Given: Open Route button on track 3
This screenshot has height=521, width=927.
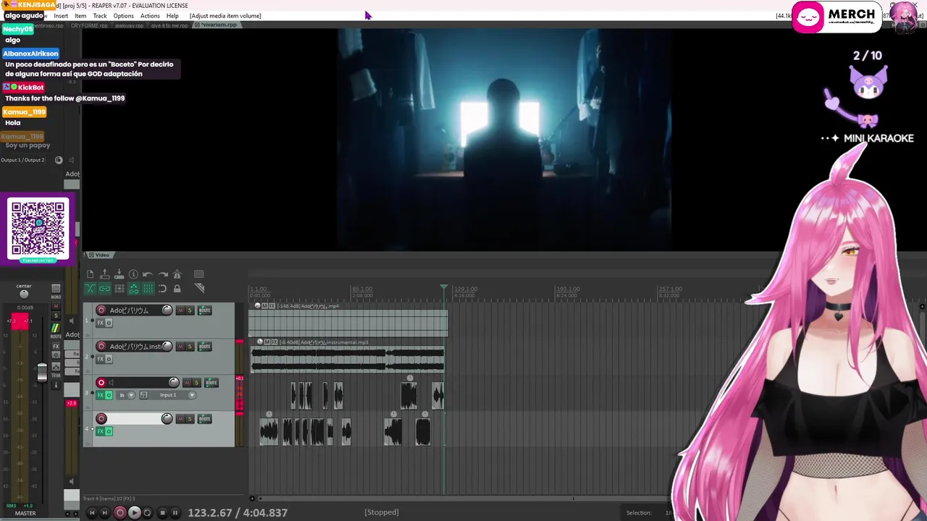Looking at the screenshot, I should 211,383.
